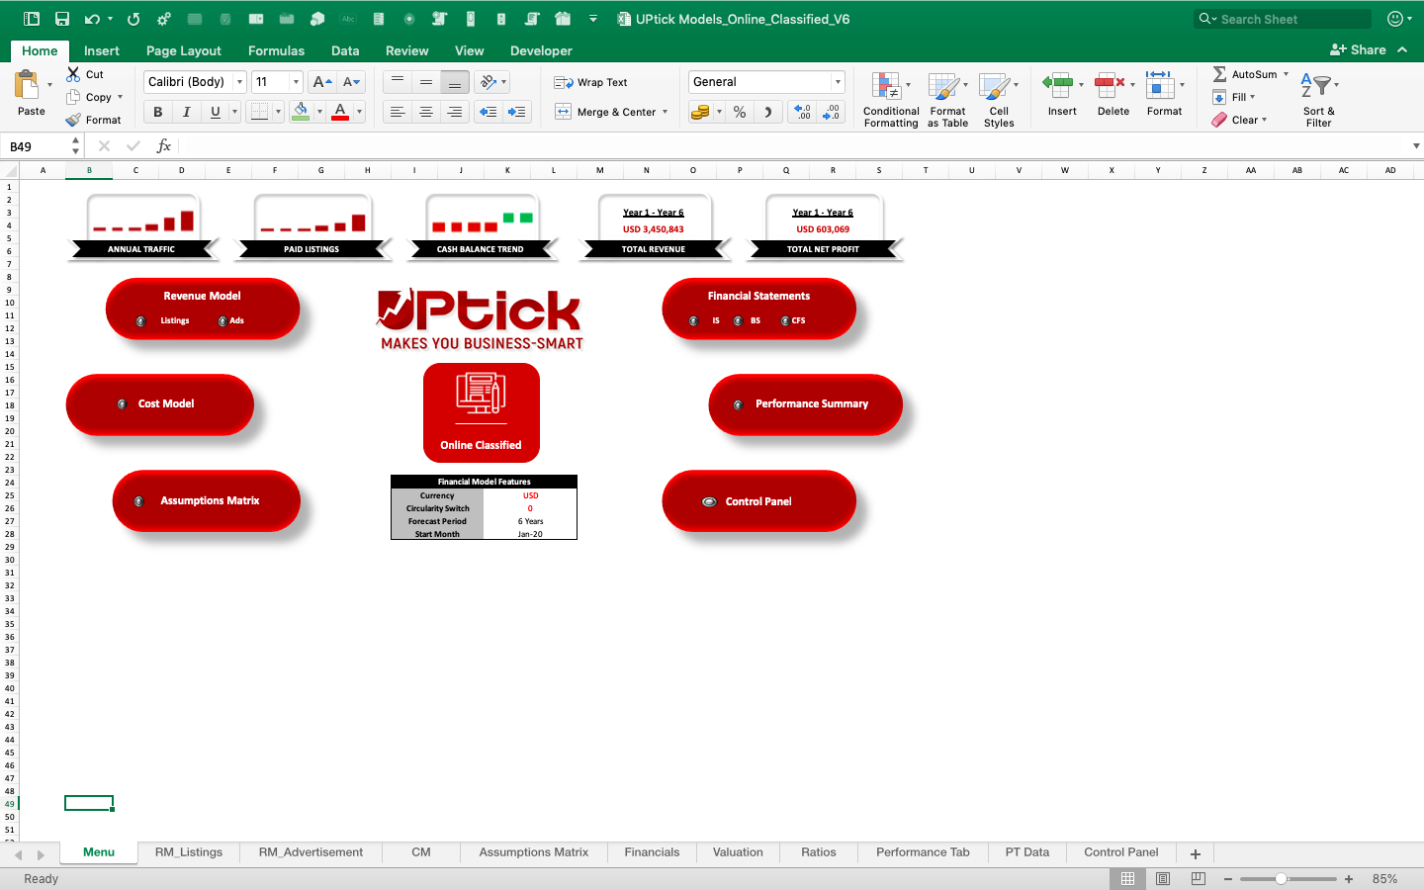Viewport: 1424px width, 890px height.
Task: Open the General number format dropdown
Action: pyautogui.click(x=838, y=82)
